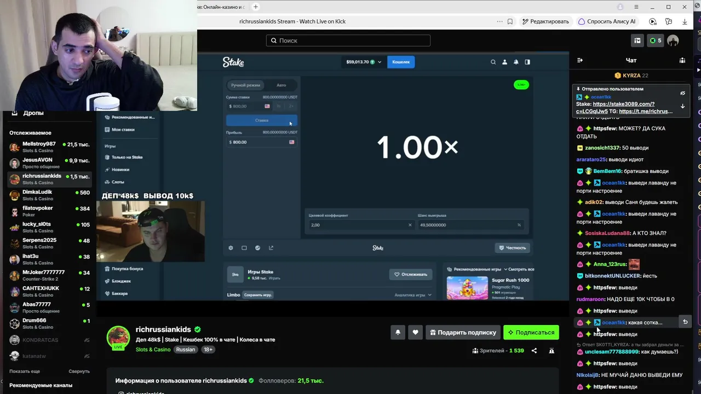Click the Stake sidebar panel icon
The image size is (701, 394).
[527, 62]
